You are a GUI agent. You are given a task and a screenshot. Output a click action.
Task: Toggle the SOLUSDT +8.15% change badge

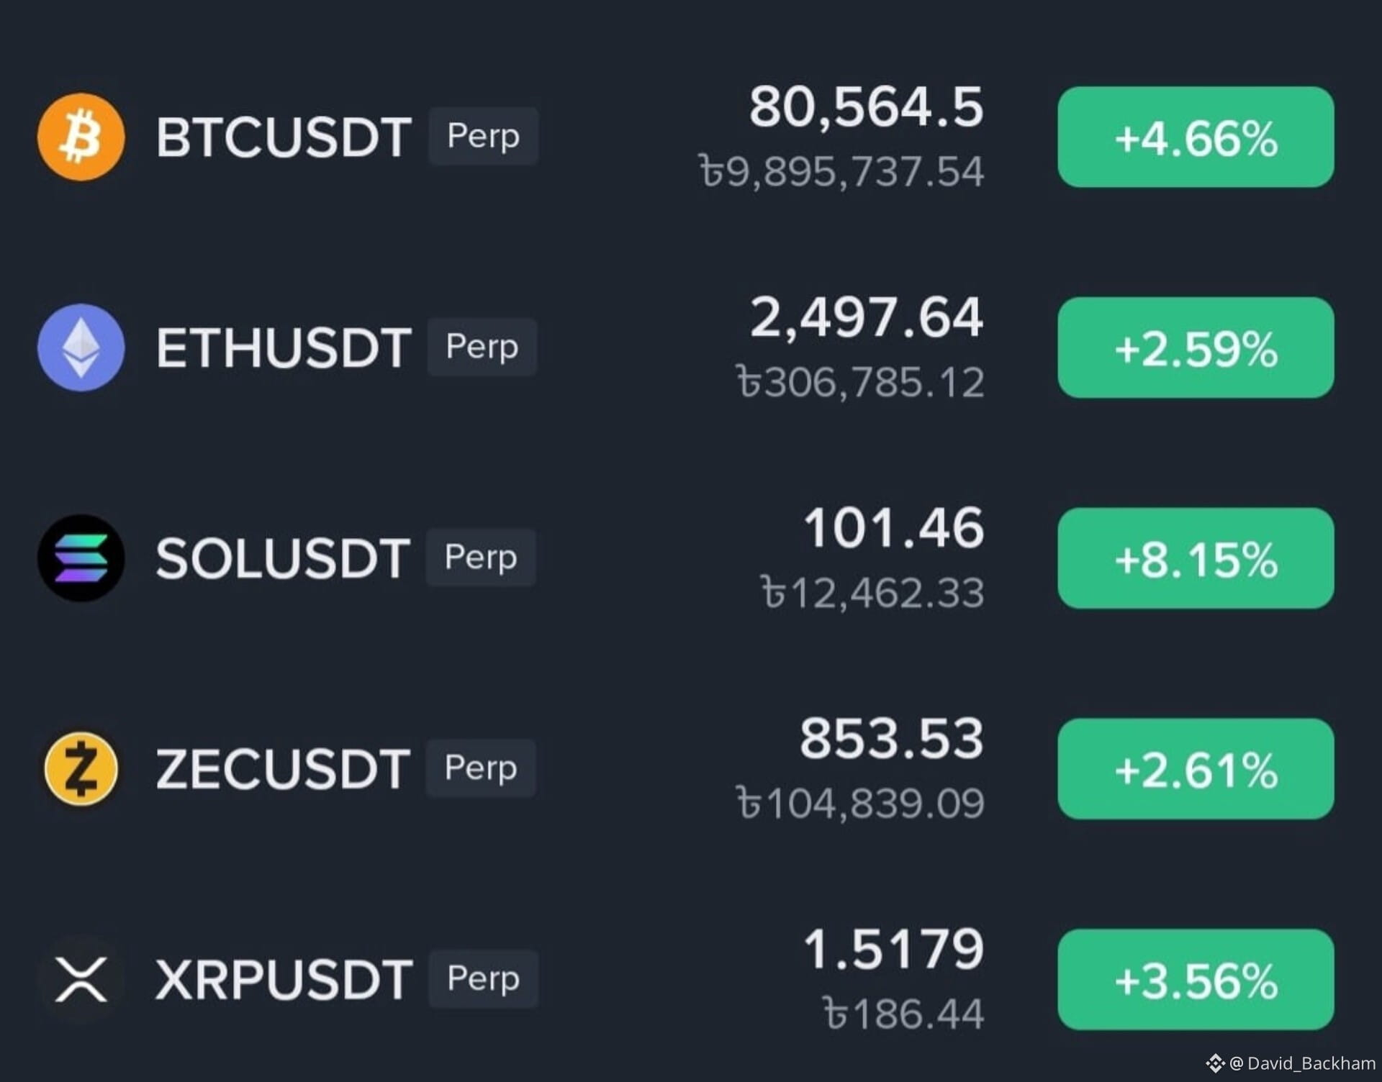coord(1196,558)
